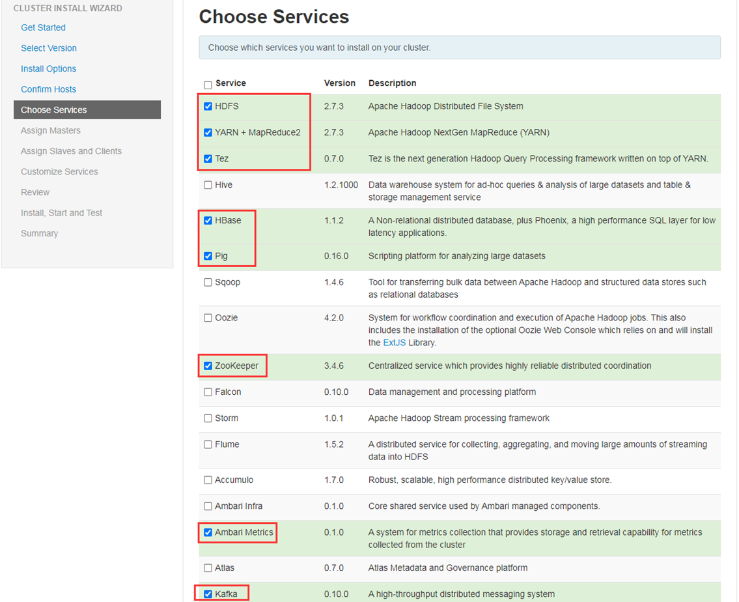Uncheck the Kafka service checkbox

pyautogui.click(x=208, y=594)
